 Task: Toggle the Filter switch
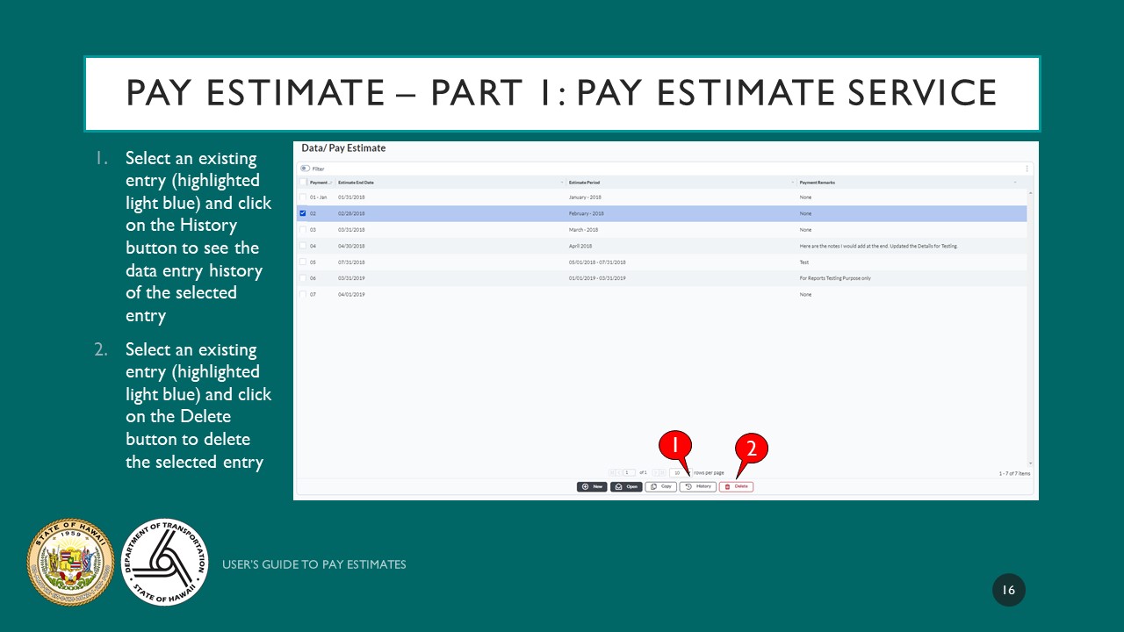(305, 169)
